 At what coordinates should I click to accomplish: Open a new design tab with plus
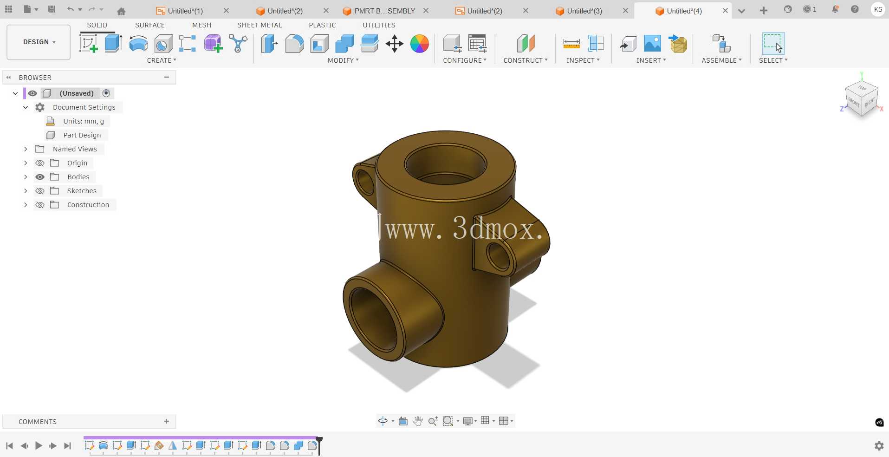tap(764, 11)
